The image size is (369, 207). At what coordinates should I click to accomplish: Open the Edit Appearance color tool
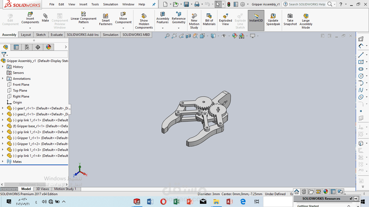click(234, 36)
